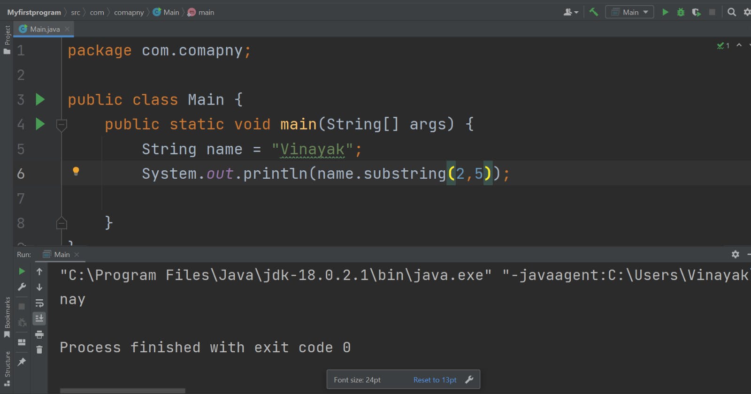Click the Stop square in top toolbar
Viewport: 751px width, 394px height.
pos(712,12)
